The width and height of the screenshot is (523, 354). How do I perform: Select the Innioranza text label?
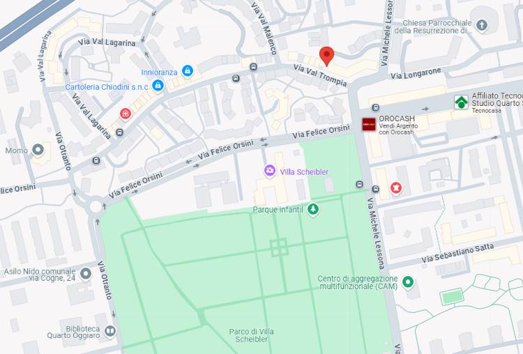159,72
